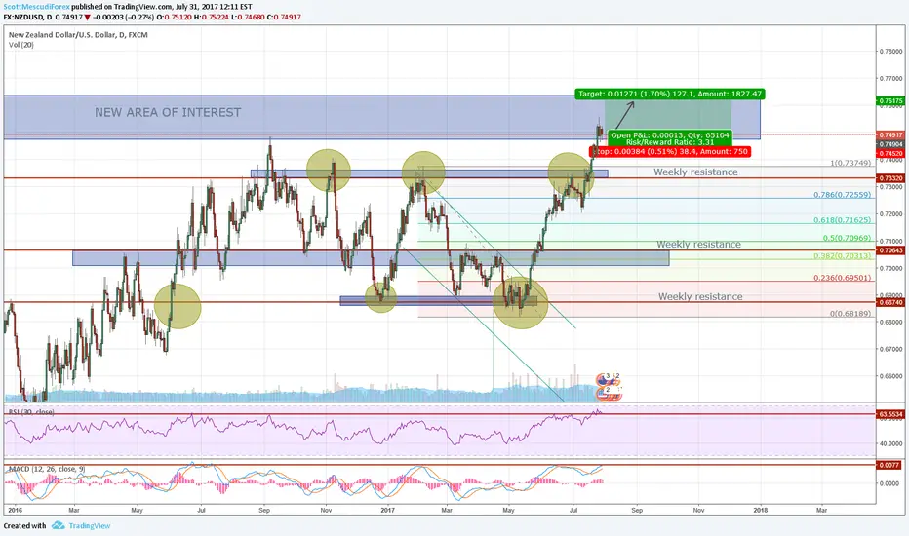Select the FX:NZDUSD symbol in the header

[x=23, y=17]
